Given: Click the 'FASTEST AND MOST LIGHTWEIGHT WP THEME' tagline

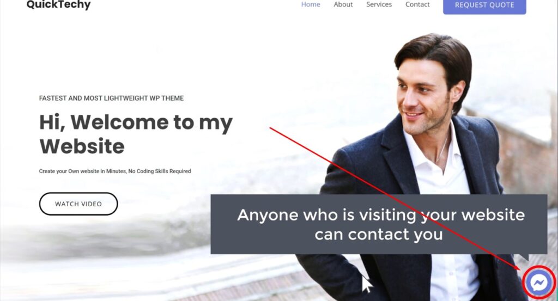Looking at the screenshot, I should coord(111,98).
